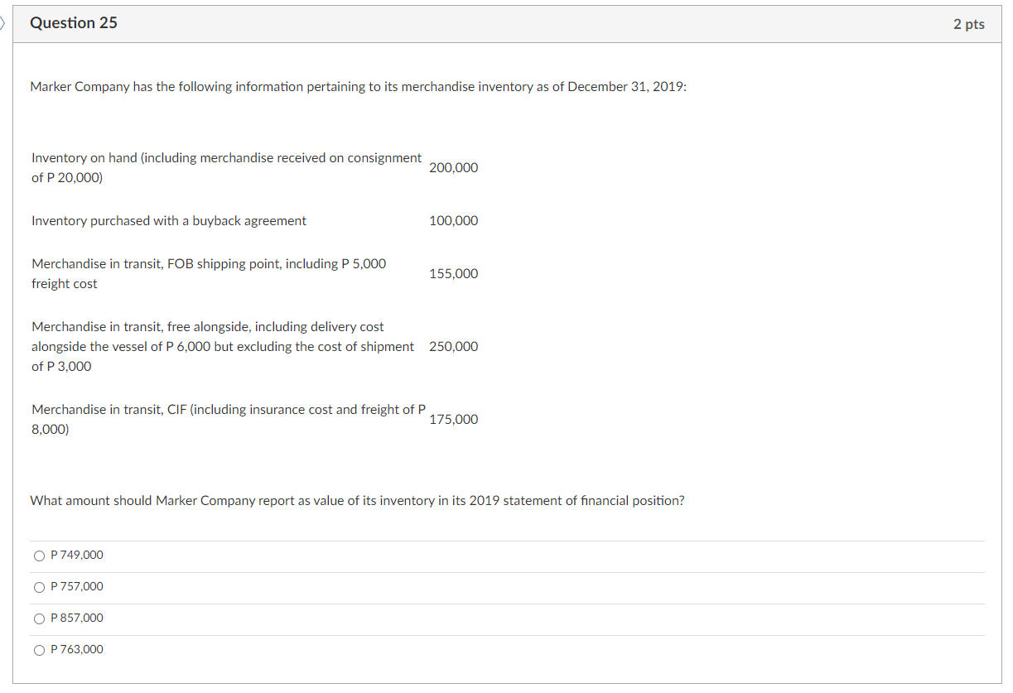Click the final question about financial position

[357, 500]
